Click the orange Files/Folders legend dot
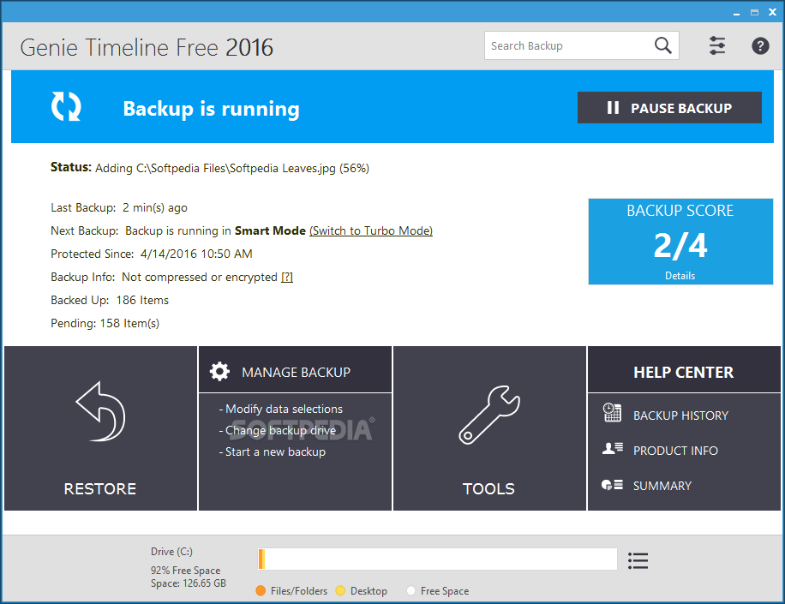The width and height of the screenshot is (785, 604). pos(261,590)
